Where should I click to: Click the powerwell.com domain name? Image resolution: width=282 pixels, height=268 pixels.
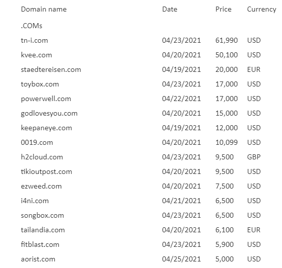pyautogui.click(x=46, y=99)
